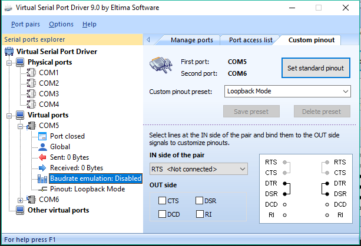Click the left DCD pin in the diagram
This screenshot has width=361, height=246.
point(285,204)
